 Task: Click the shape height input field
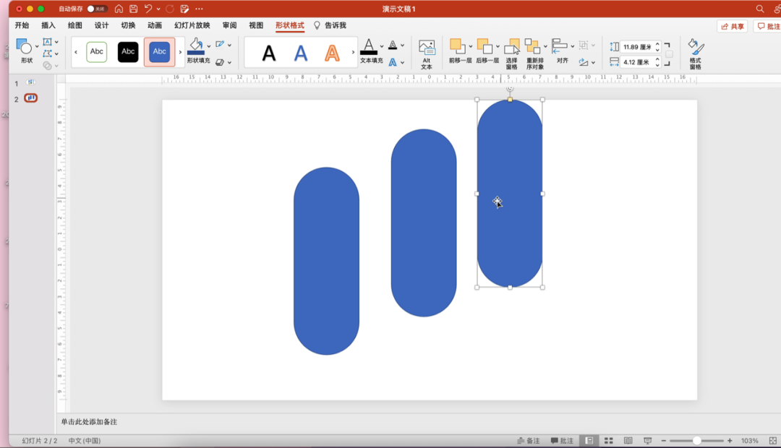[636, 47]
